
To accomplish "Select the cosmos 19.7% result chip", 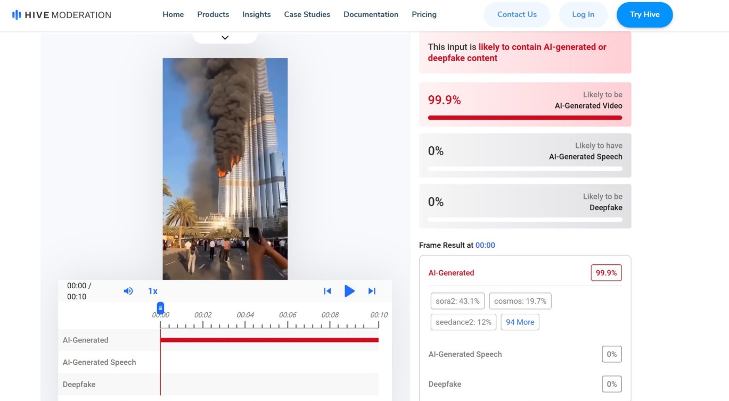I will [x=520, y=300].
